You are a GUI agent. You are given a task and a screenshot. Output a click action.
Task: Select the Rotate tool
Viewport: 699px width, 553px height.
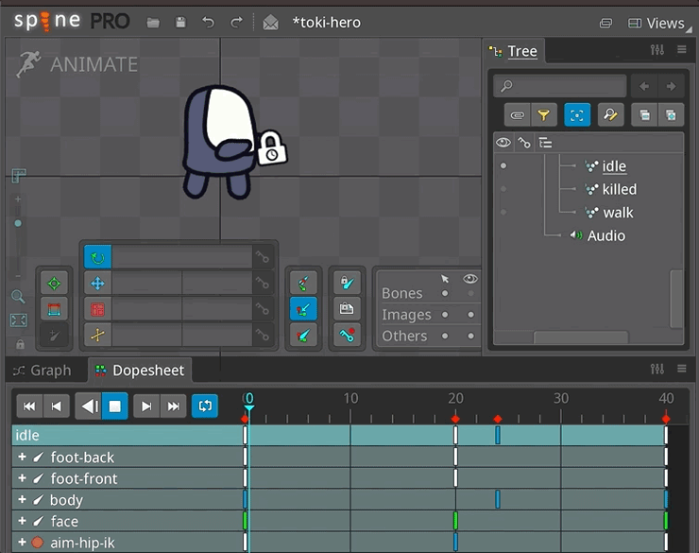pyautogui.click(x=97, y=257)
